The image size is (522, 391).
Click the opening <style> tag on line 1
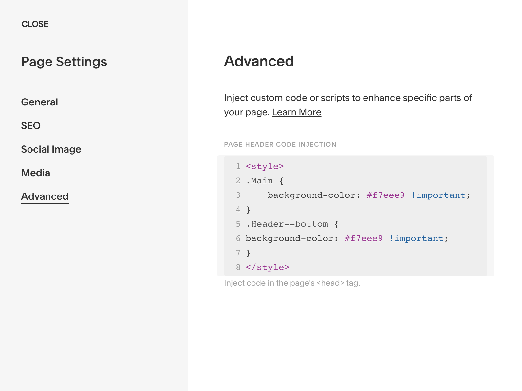click(265, 166)
